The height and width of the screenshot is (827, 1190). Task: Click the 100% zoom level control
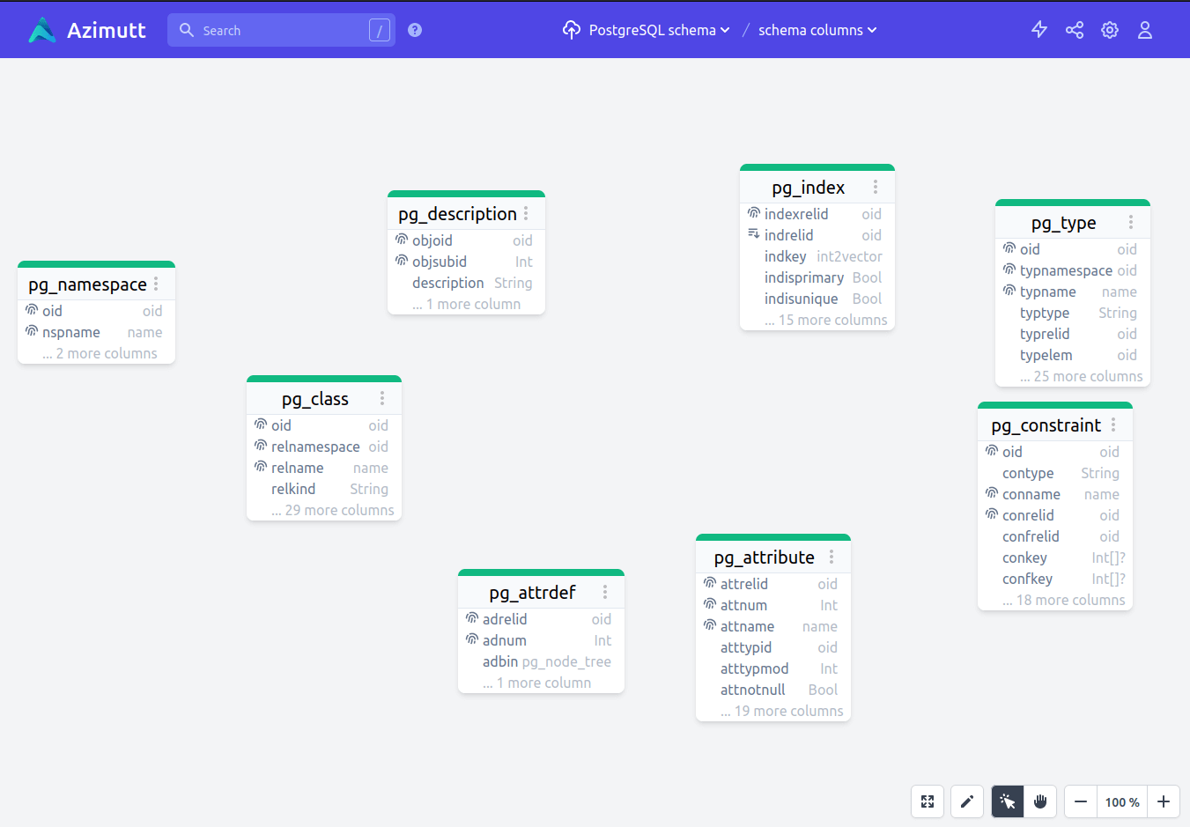coord(1122,801)
